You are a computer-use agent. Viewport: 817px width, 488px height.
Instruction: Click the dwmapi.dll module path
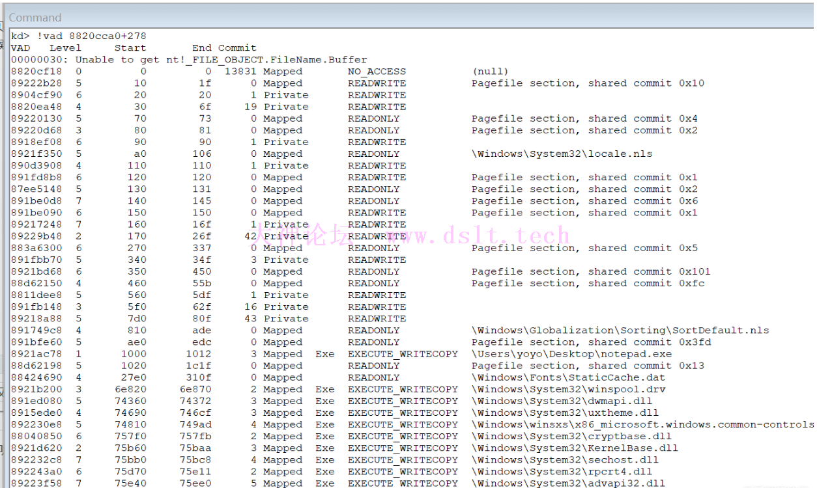point(565,401)
